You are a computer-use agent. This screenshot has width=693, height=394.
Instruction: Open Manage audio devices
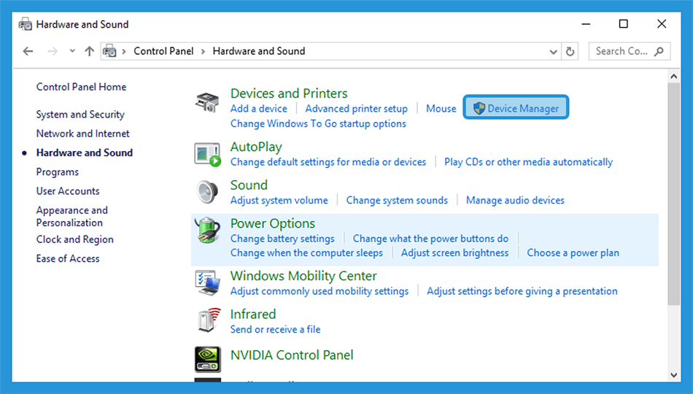tap(515, 201)
